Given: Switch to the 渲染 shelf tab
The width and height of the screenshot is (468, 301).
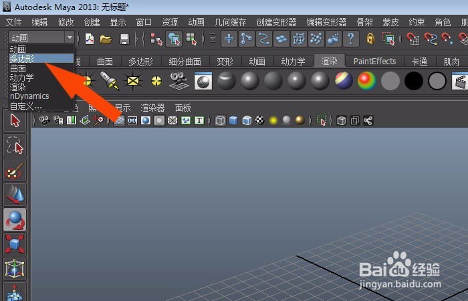Looking at the screenshot, I should click(329, 62).
